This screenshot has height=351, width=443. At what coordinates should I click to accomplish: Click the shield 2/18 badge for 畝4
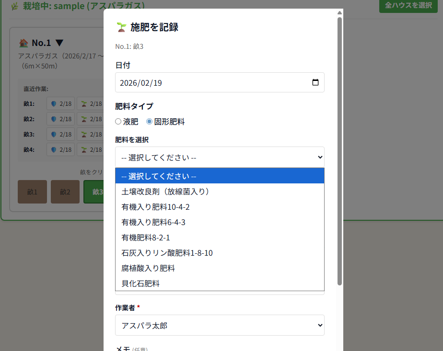tap(61, 150)
